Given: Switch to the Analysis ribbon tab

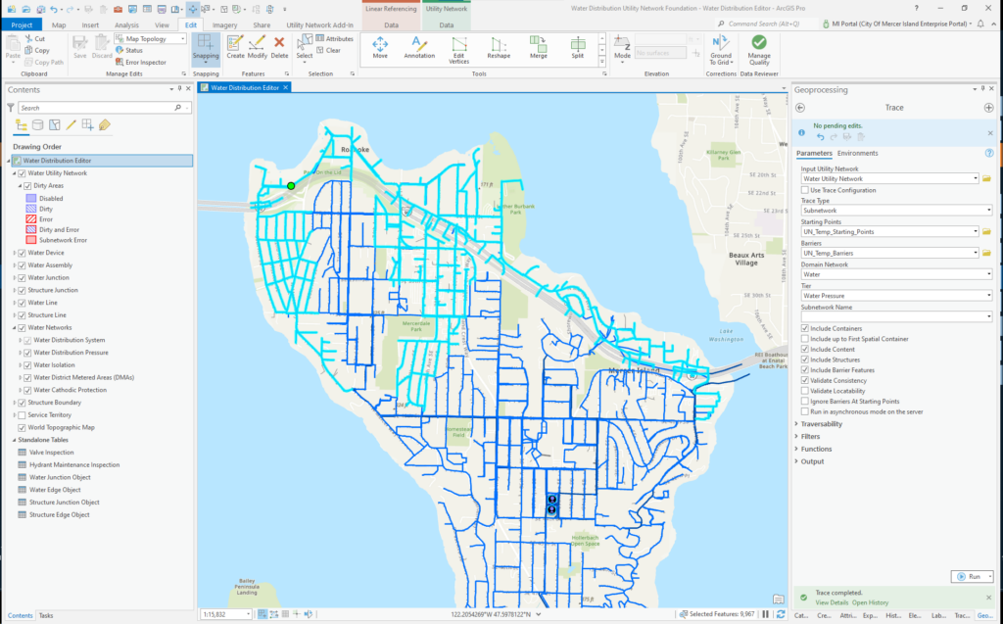Looking at the screenshot, I should [125, 24].
